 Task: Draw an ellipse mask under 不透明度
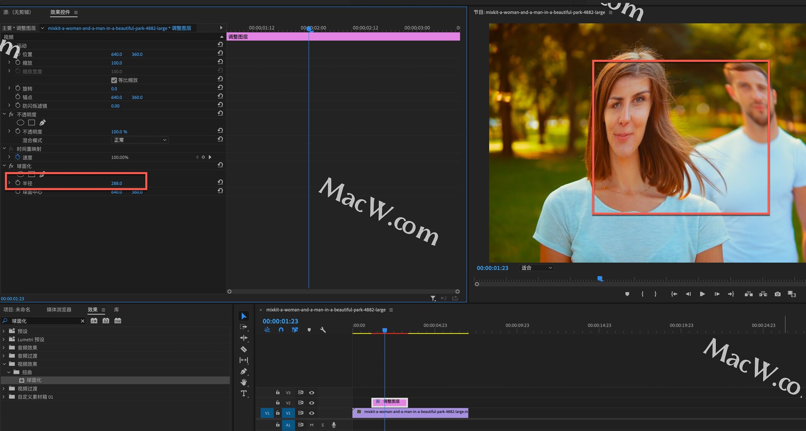(20, 123)
